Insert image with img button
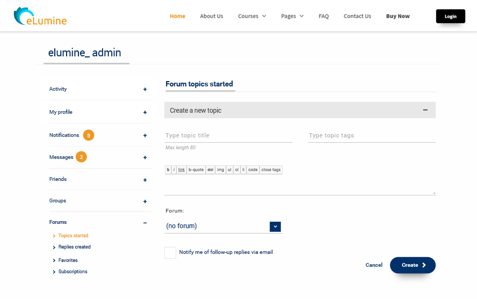Image resolution: width=477 pixels, height=299 pixels. click(221, 170)
